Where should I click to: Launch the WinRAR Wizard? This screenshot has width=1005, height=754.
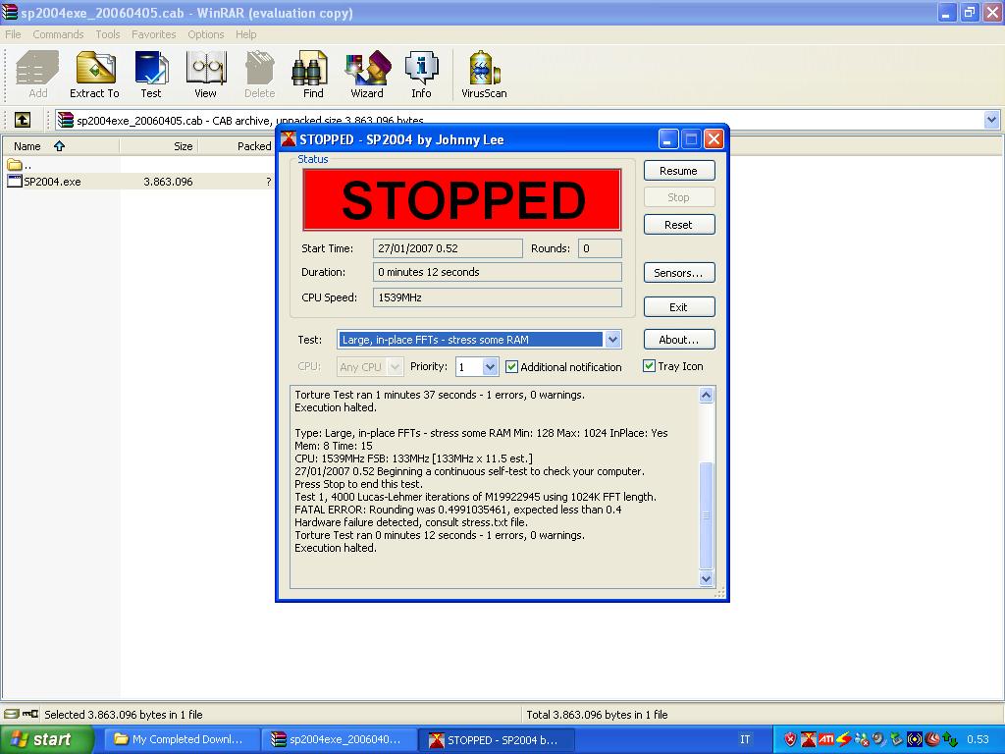tap(367, 75)
